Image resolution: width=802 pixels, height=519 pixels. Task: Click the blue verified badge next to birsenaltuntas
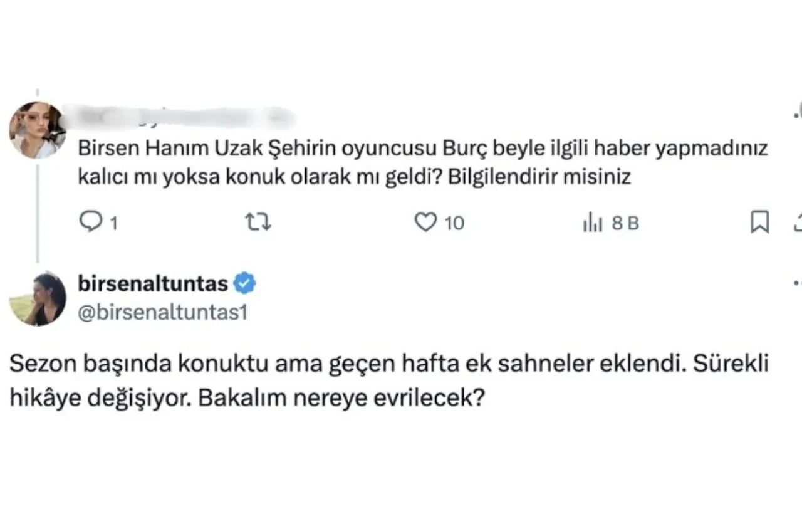[246, 283]
